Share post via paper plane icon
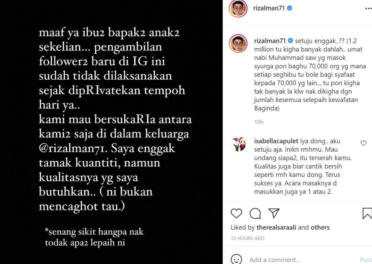 coord(274,213)
